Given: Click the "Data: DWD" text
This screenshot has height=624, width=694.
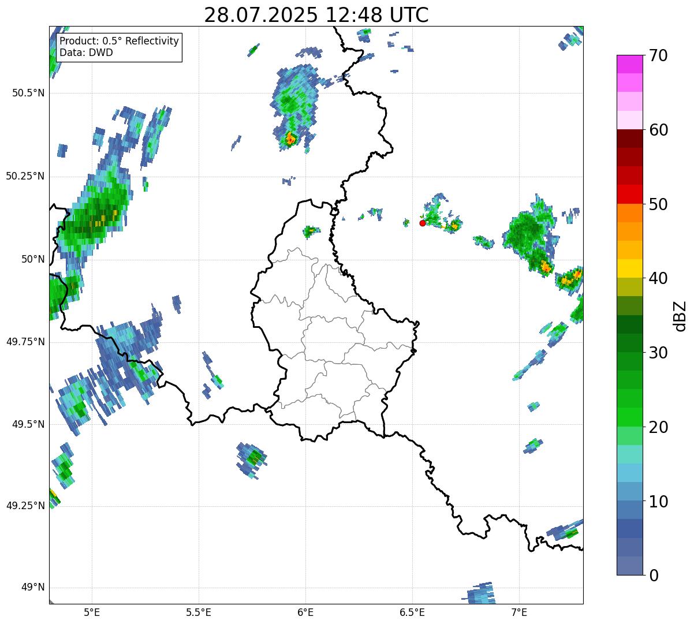Looking at the screenshot, I should pyautogui.click(x=87, y=53).
